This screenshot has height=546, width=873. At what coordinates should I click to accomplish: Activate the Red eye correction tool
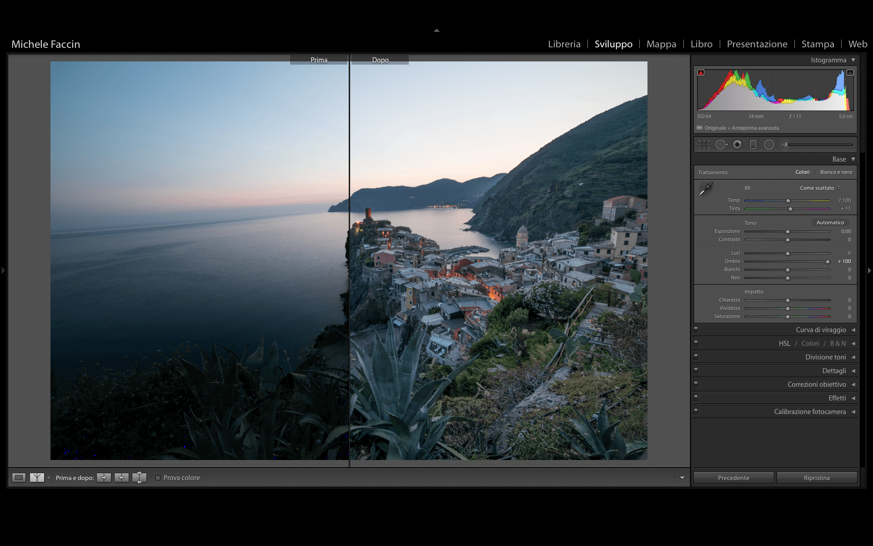[738, 145]
